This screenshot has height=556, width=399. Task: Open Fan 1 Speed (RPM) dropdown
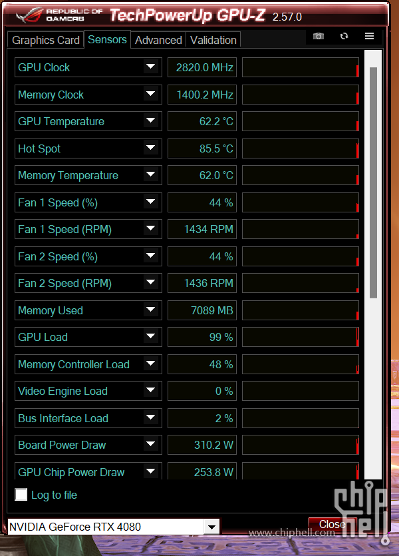coord(151,228)
